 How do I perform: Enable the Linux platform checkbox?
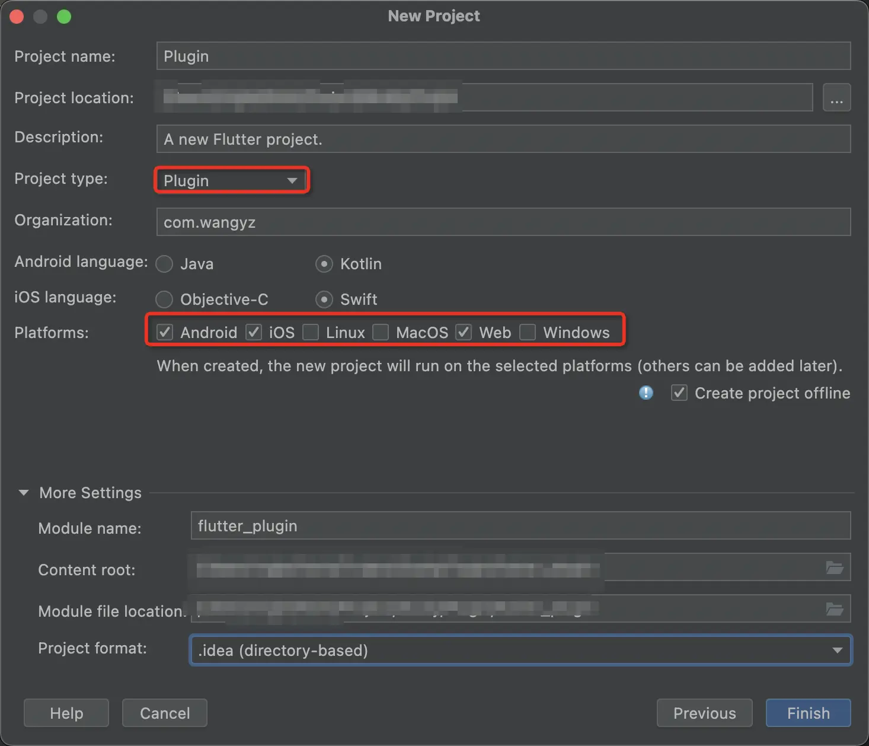[311, 332]
